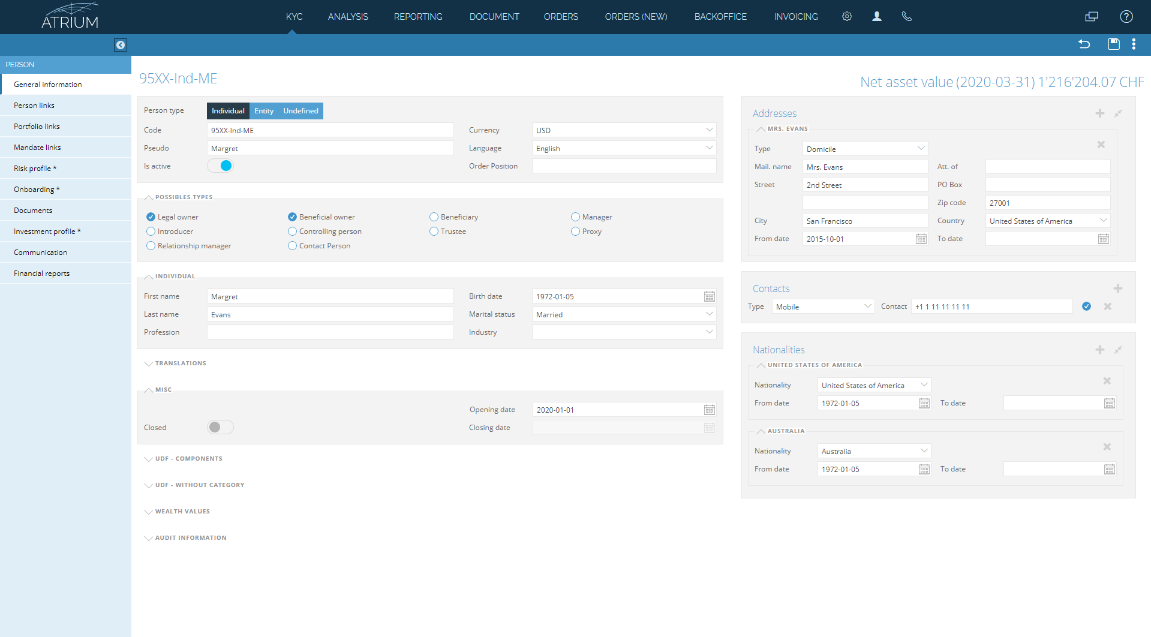Screen dimensions: 1151x637
Task: Open the calendar picker for Birth date
Action: [709, 296]
